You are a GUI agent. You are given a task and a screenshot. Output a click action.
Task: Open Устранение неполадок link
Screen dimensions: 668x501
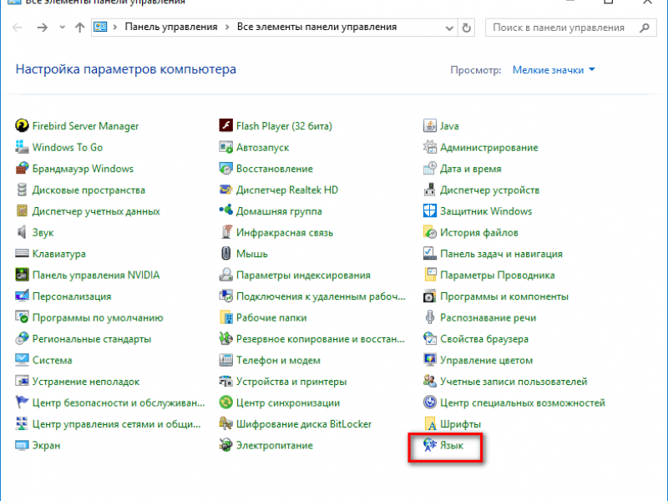pyautogui.click(x=86, y=382)
